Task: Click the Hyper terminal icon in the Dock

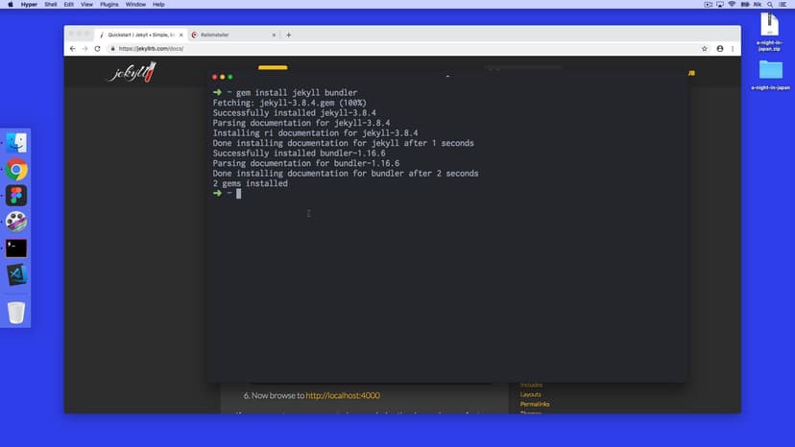Action: tap(16, 247)
